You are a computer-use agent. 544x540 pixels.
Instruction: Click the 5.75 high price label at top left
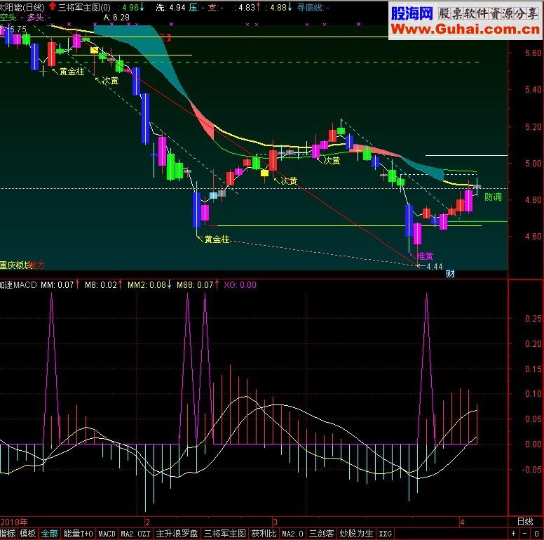pos(18,29)
